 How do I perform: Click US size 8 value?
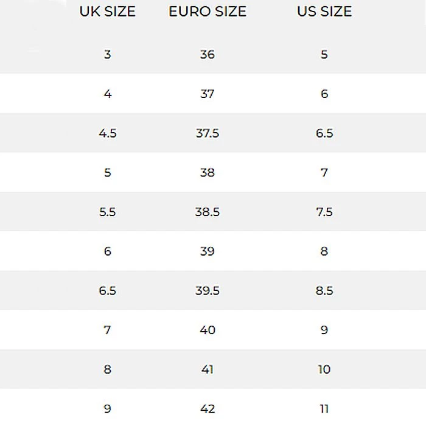324,251
